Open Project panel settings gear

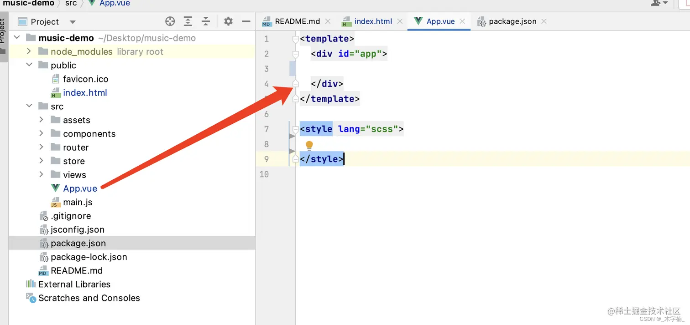coord(228,21)
